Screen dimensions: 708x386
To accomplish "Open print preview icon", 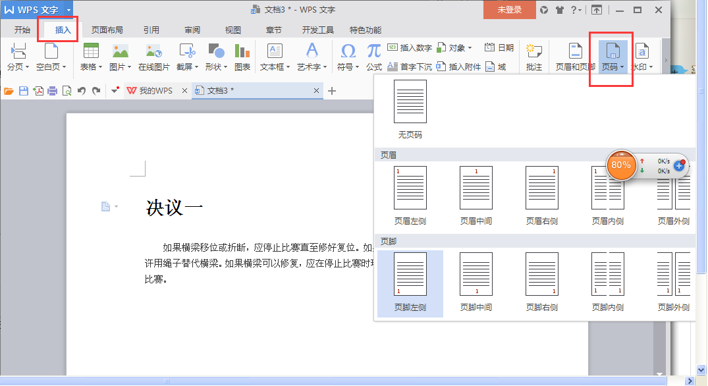I will point(67,91).
